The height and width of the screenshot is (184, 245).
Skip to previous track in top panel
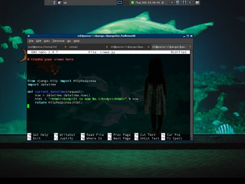click(x=171, y=2)
